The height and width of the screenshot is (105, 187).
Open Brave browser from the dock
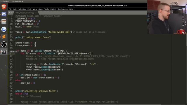[x=4, y=7]
